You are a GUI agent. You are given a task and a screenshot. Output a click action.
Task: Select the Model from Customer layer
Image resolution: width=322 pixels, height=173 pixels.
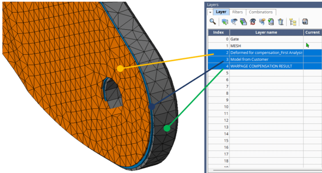pyautogui.click(x=266, y=60)
